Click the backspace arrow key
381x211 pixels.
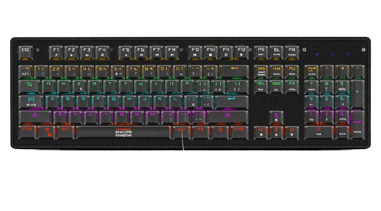click(x=234, y=71)
